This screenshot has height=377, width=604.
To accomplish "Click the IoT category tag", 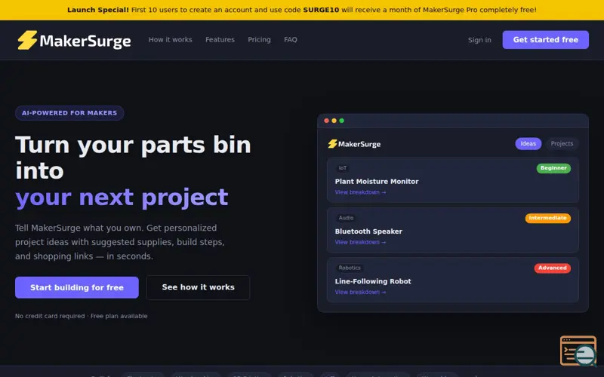I will pos(343,168).
